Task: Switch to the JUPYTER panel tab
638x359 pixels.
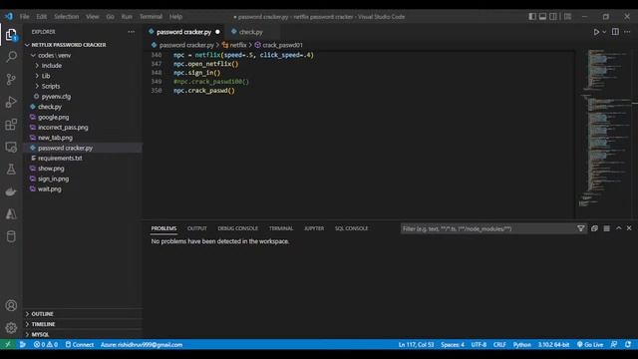Action: tap(314, 228)
